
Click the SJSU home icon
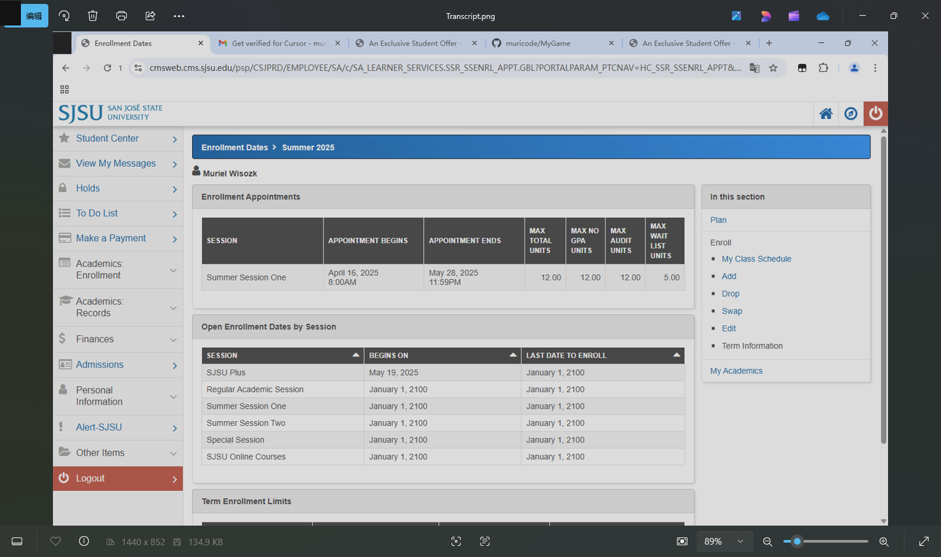(826, 114)
